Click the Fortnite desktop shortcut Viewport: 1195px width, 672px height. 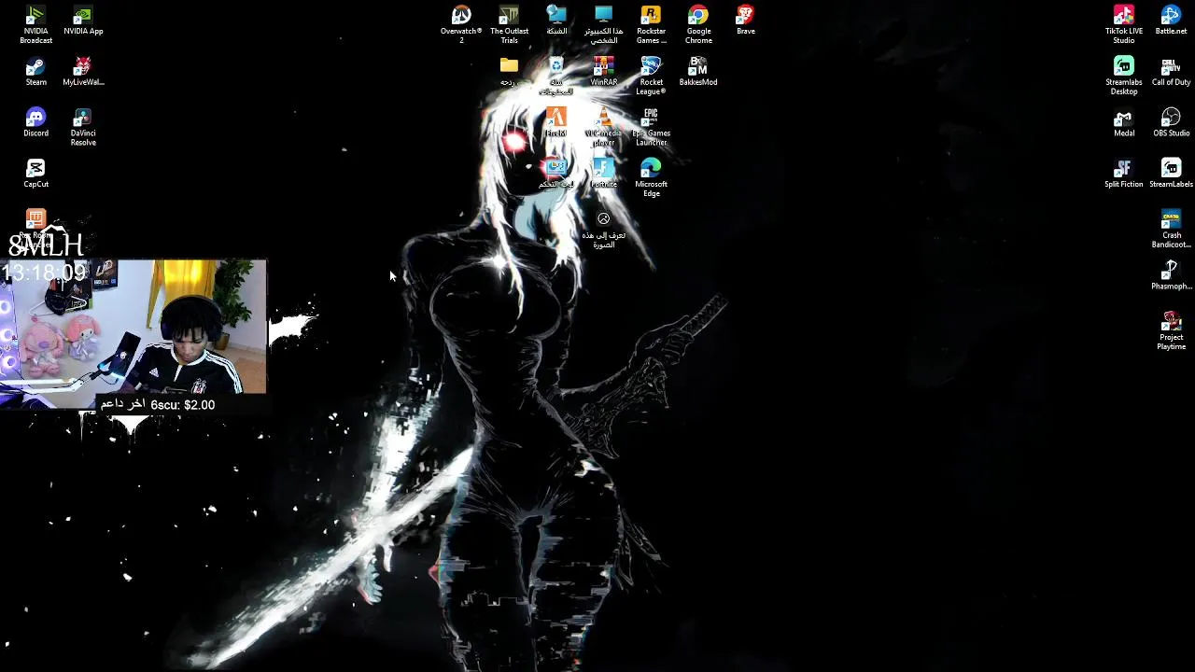[x=603, y=174]
